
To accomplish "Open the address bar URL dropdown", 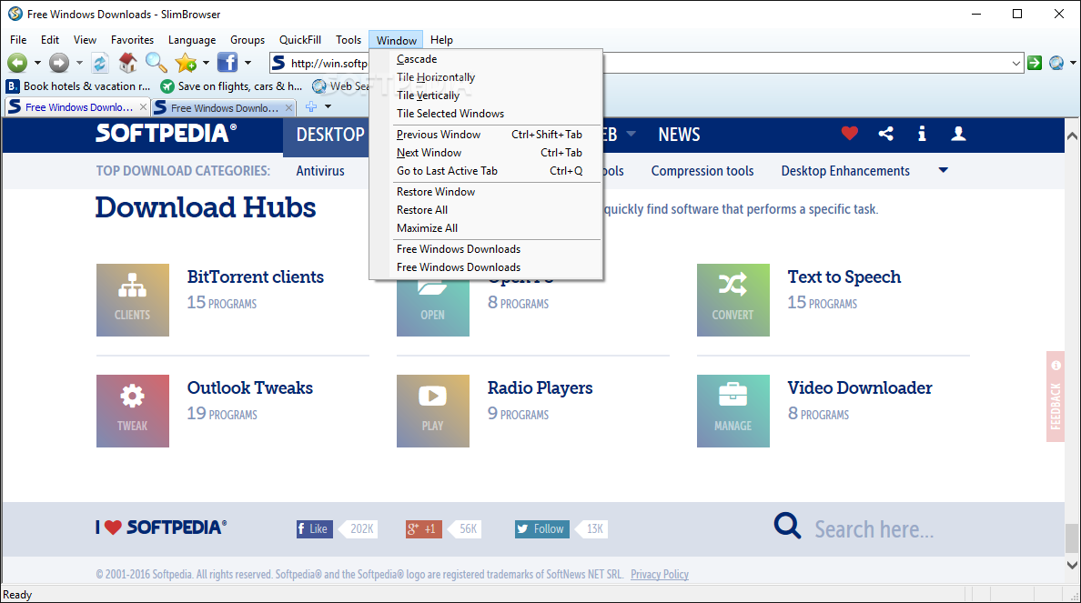I will [1015, 64].
